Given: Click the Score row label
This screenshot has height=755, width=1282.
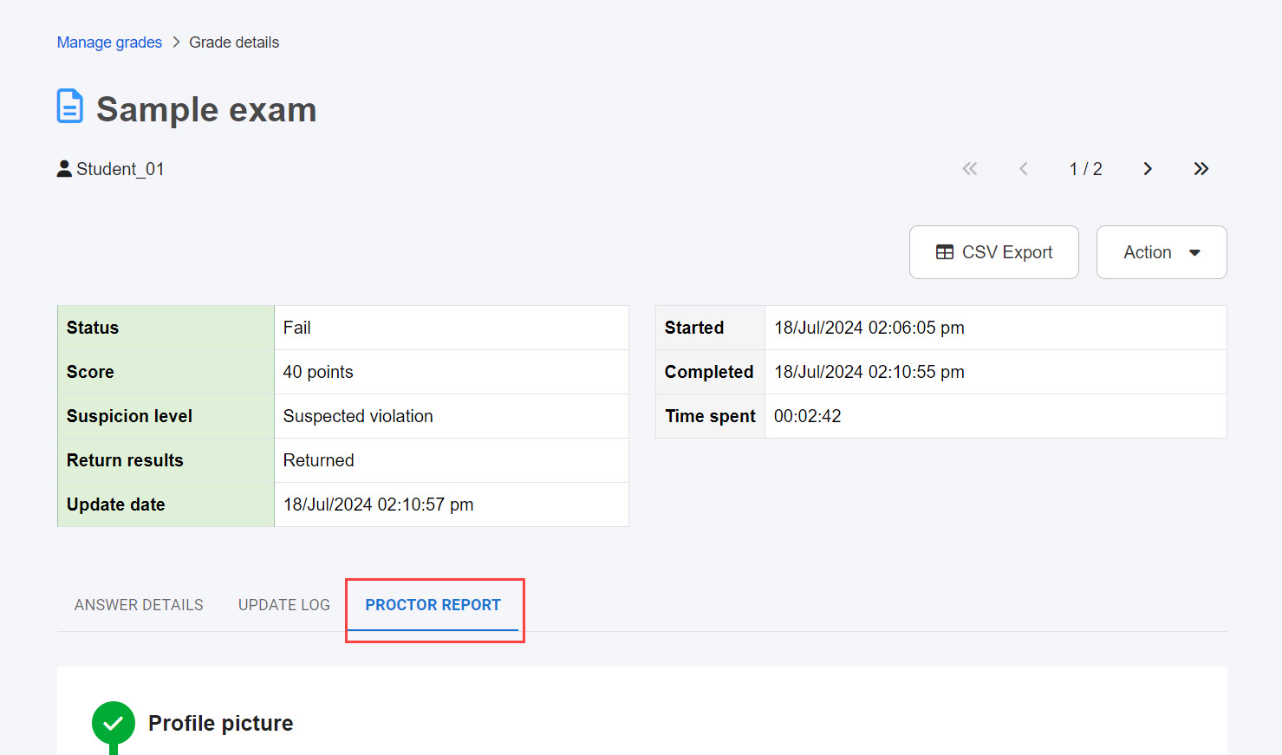Looking at the screenshot, I should point(90,372).
